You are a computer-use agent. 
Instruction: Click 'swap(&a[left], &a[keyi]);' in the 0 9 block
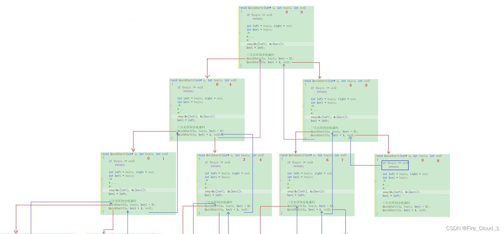pyautogui.click(x=265, y=44)
